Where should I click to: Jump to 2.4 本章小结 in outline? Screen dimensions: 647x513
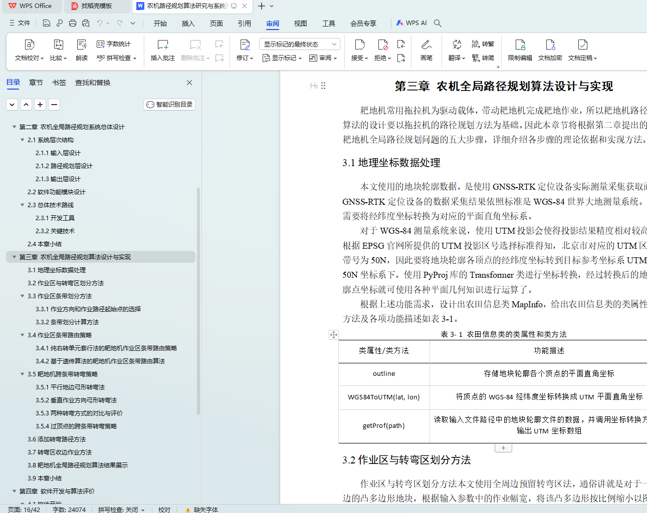(x=45, y=244)
